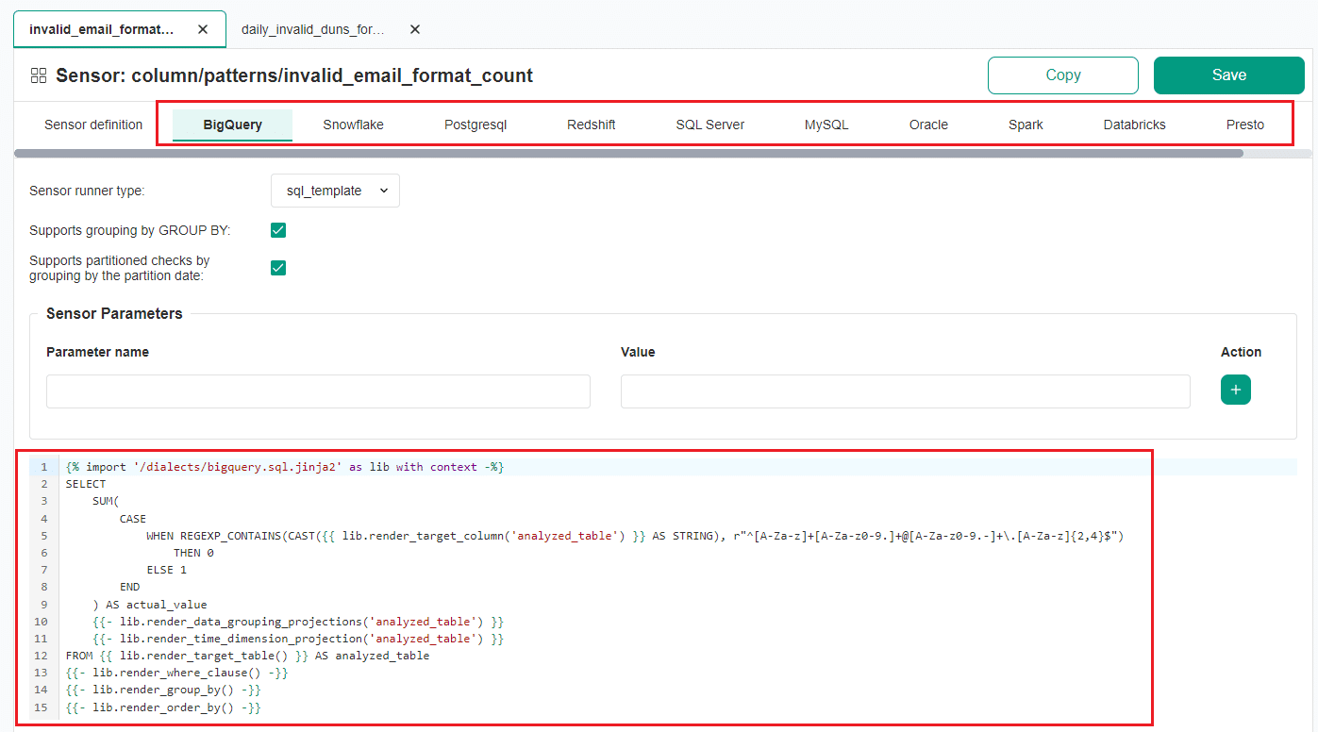The width and height of the screenshot is (1318, 732).
Task: Go to the SQL Server tab
Action: pyautogui.click(x=709, y=125)
